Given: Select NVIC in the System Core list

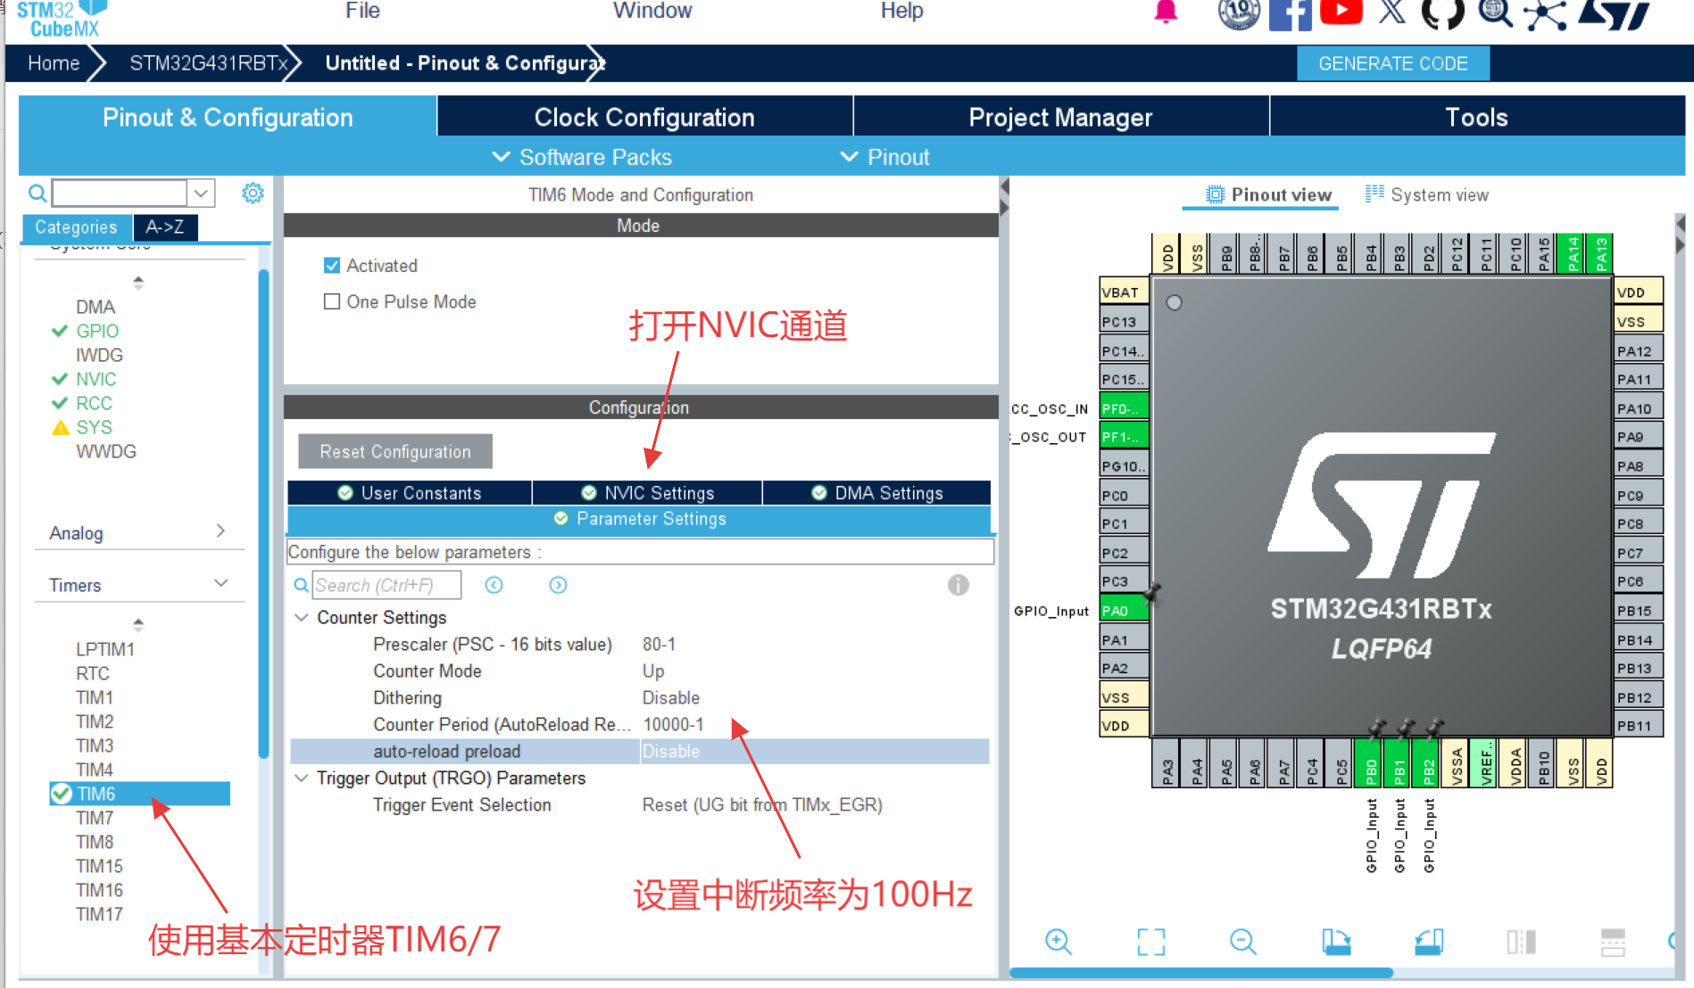Looking at the screenshot, I should click(96, 379).
